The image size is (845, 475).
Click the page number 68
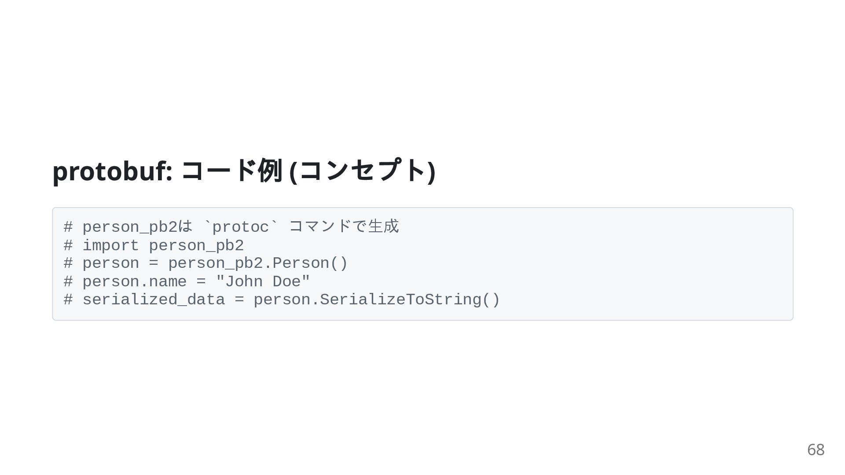coord(816,449)
